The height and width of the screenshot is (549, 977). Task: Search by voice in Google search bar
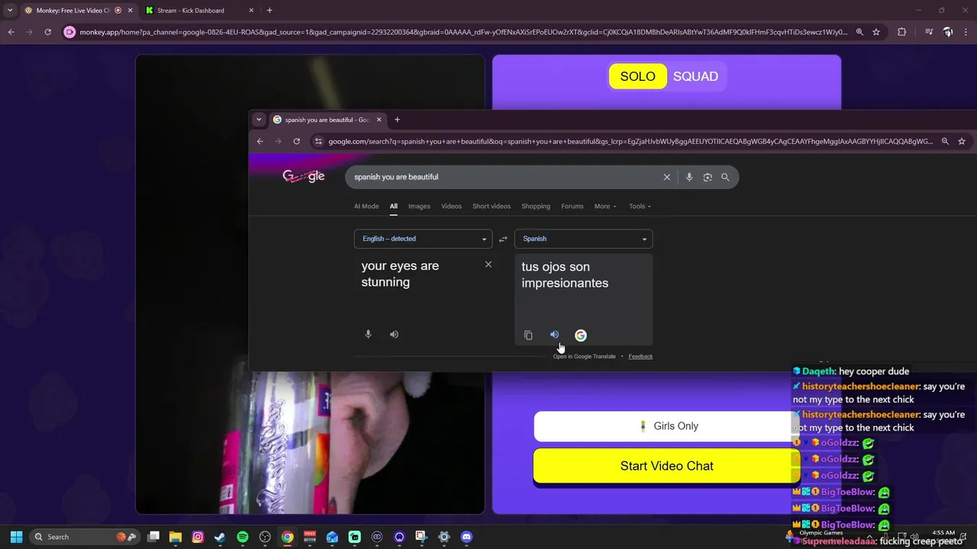(689, 177)
